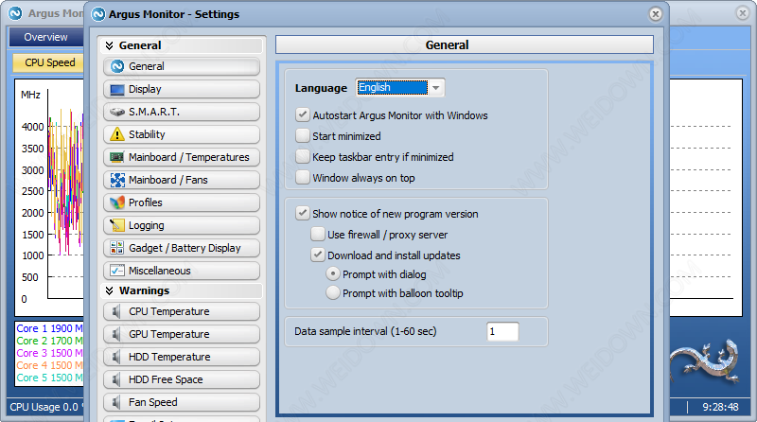
Task: Click the HDD Free Space speaker icon
Action: tap(115, 379)
